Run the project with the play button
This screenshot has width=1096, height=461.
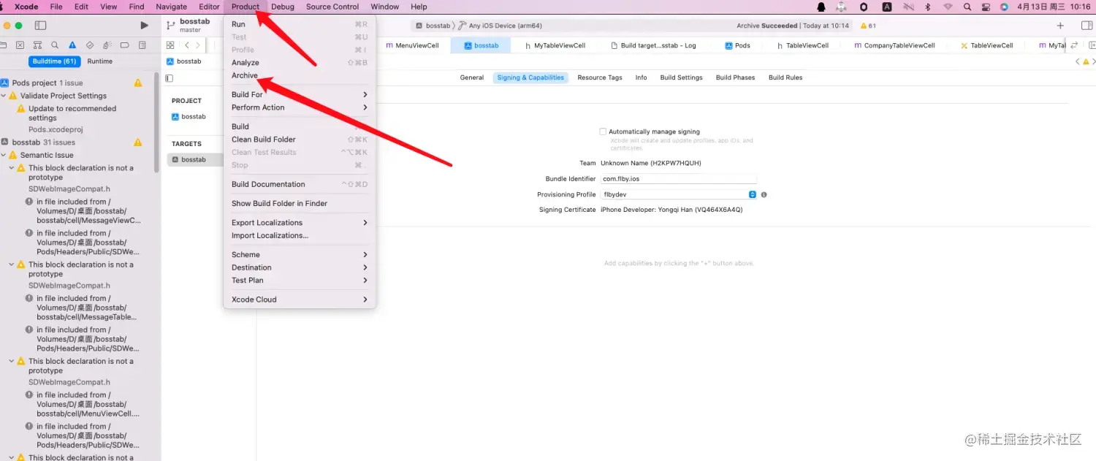pyautogui.click(x=144, y=26)
